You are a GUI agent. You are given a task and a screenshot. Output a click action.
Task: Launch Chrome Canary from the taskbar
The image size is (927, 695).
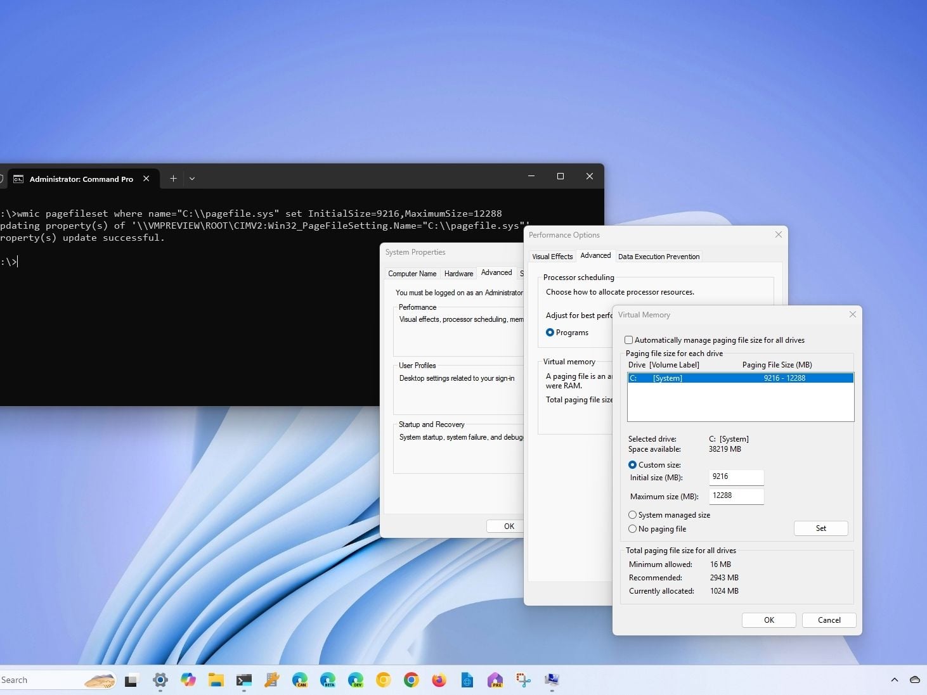384,680
